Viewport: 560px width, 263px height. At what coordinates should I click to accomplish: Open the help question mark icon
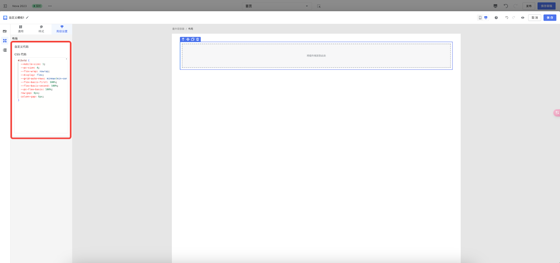496,18
